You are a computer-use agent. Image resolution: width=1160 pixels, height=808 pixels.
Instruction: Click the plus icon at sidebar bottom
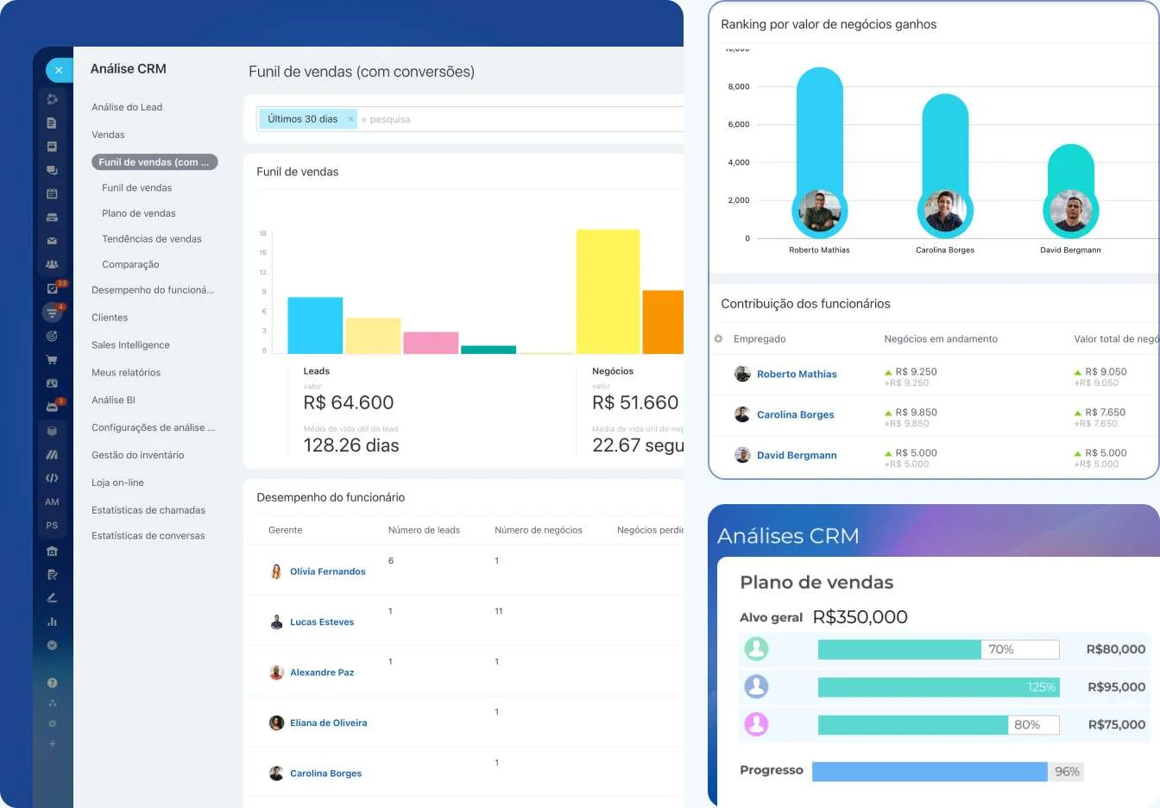(52, 743)
